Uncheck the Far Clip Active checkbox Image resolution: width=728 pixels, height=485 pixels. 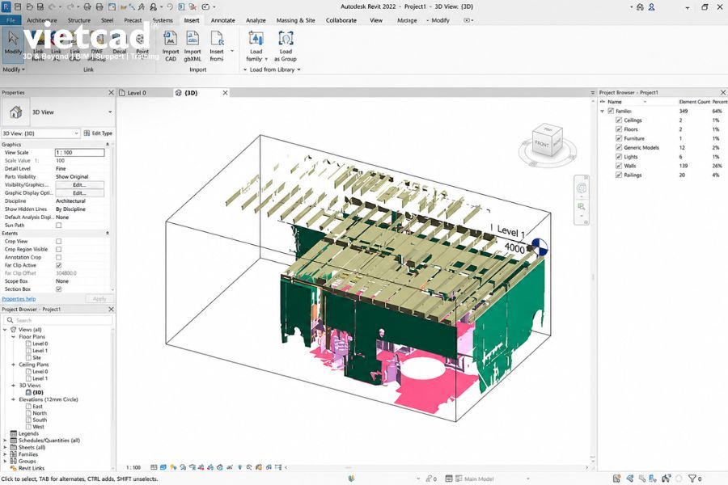[x=58, y=265]
